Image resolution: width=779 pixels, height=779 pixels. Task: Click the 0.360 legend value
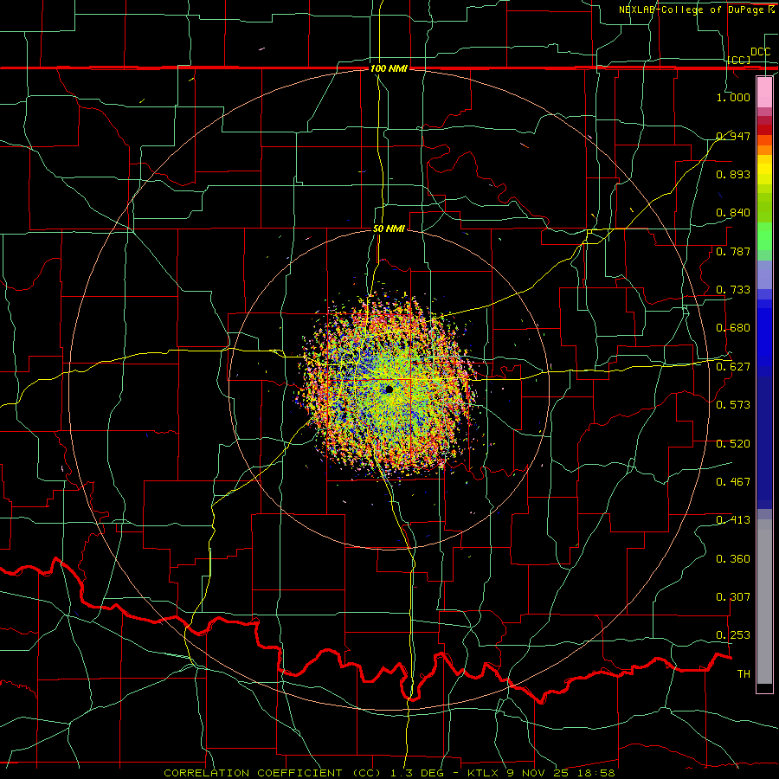[x=733, y=558]
